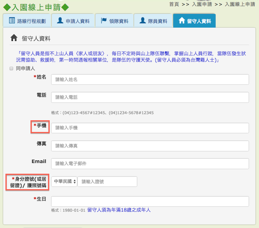Click the home icon on 留守人資料 tab

[181, 20]
